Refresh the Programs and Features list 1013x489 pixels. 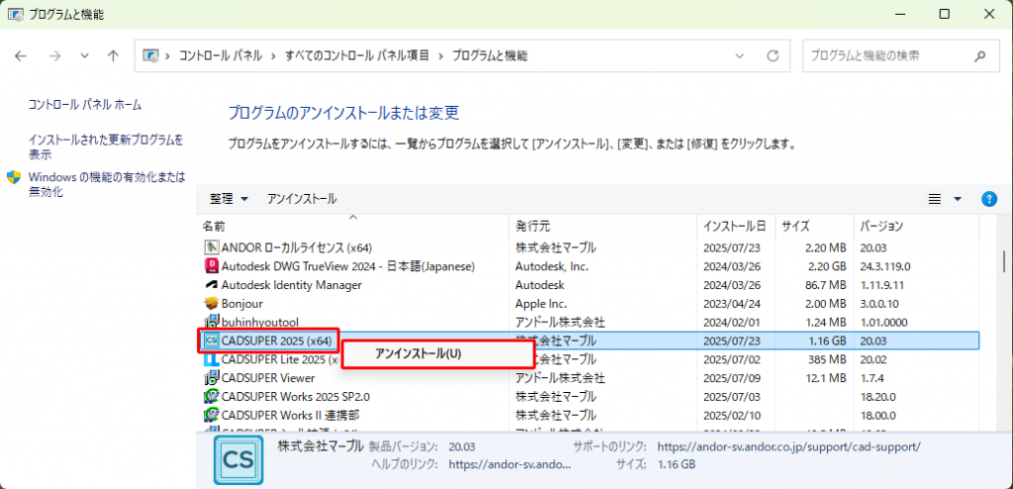click(772, 56)
